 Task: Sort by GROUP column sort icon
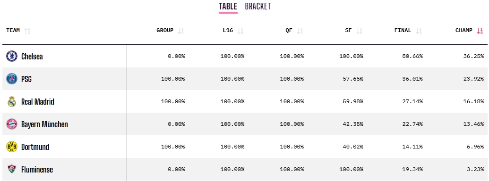click(180, 31)
